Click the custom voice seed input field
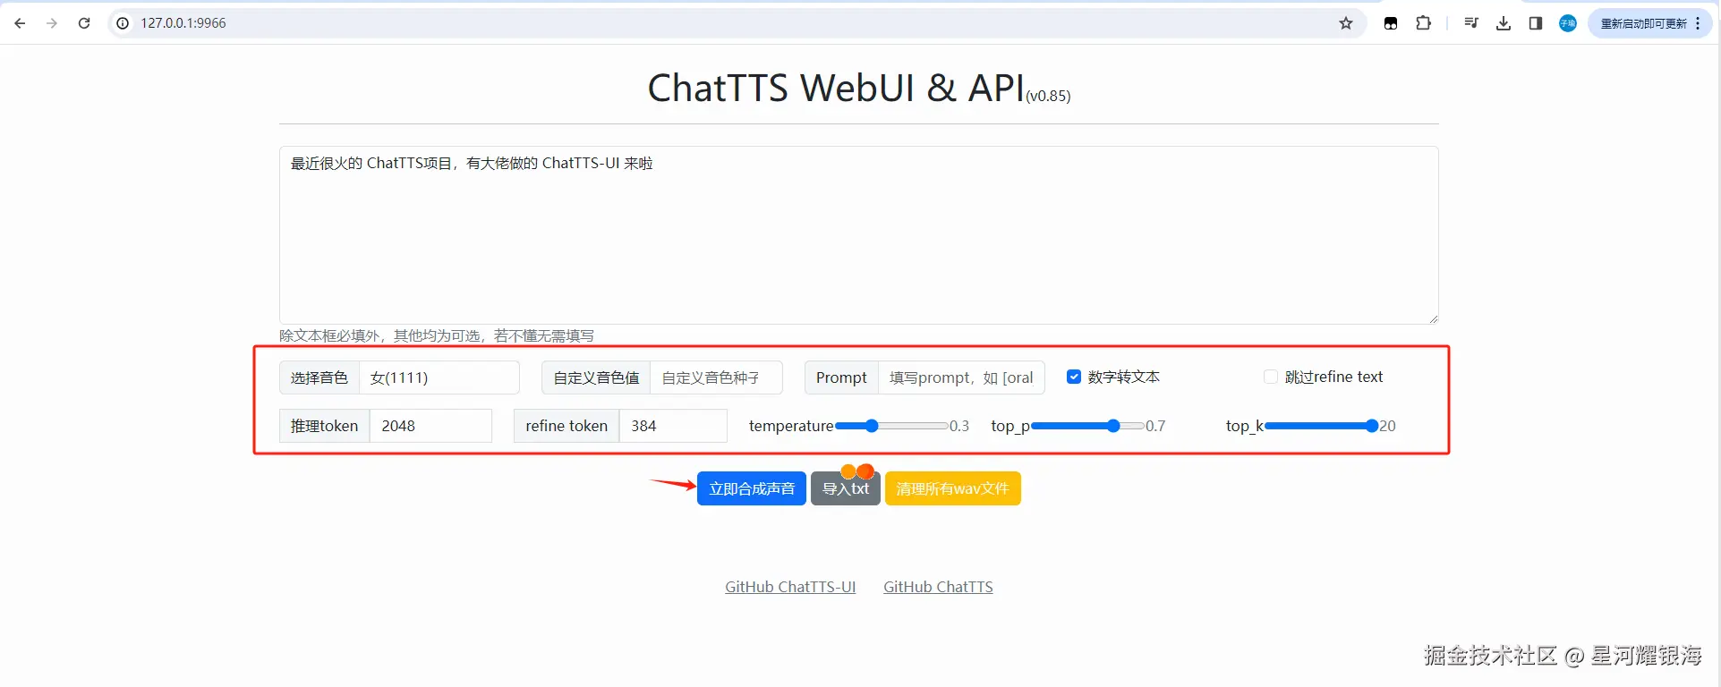The image size is (1721, 687). coord(716,377)
